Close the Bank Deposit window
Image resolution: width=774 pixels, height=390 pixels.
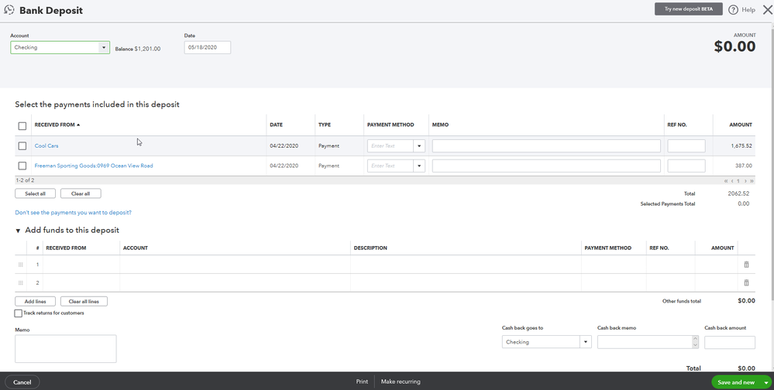tap(768, 9)
